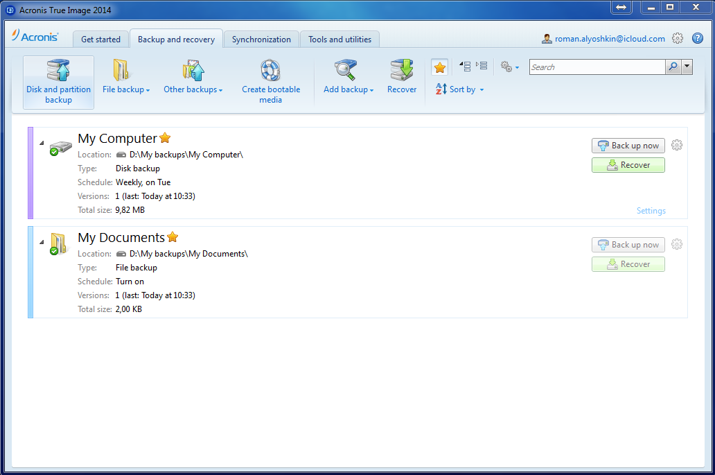Click window title bar app icon
This screenshot has width=715, height=475.
coord(10,10)
